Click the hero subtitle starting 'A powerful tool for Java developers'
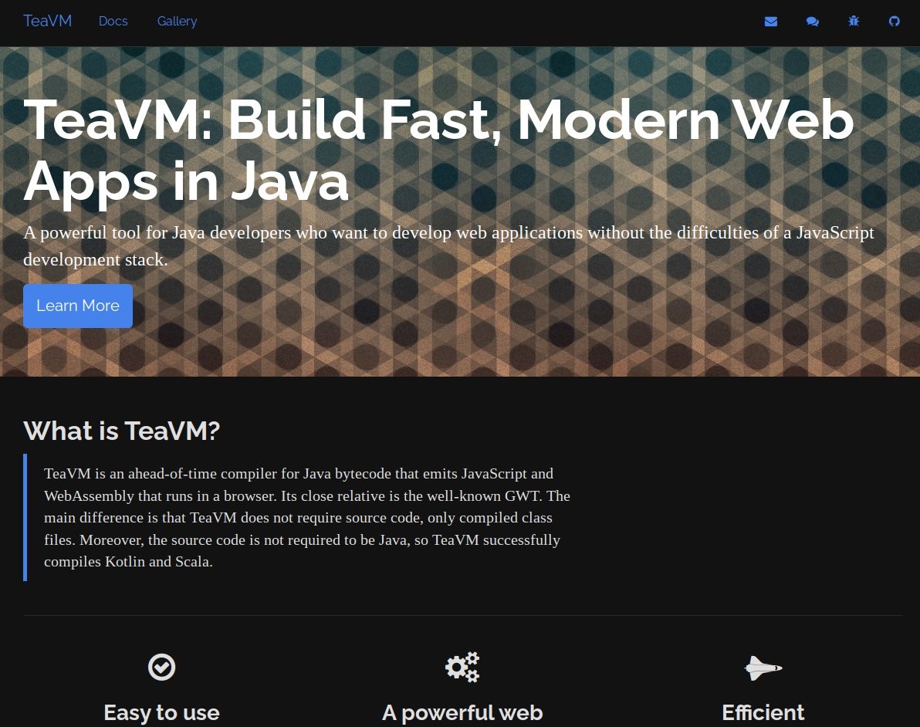 click(449, 246)
